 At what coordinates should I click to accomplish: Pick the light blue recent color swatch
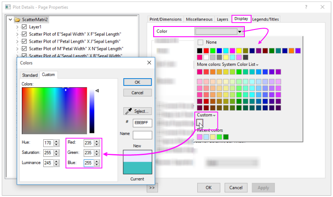[206, 137]
